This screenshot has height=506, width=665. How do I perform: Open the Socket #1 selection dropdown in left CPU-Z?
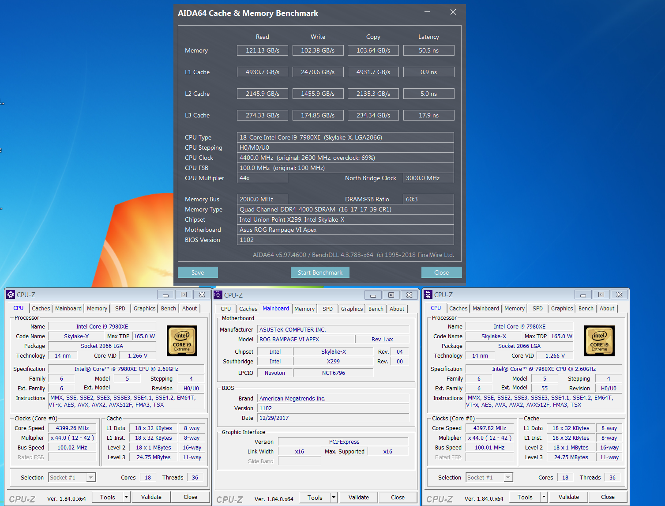90,477
